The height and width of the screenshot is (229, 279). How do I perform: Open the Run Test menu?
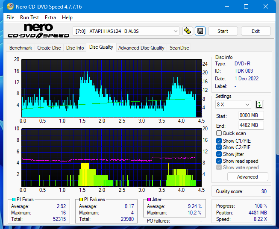tap(29, 18)
